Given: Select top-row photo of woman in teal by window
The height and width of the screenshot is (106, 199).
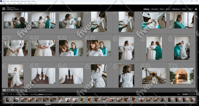Looking at the screenshot, I should [182, 20].
